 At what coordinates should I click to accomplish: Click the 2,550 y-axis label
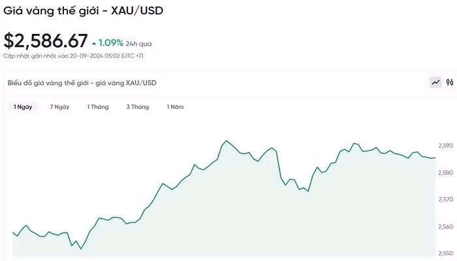[x=446, y=253]
